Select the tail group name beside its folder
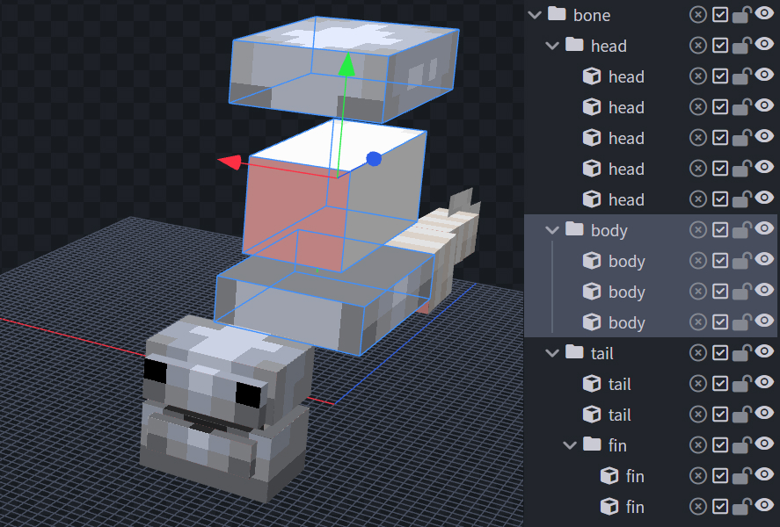Image resolution: width=780 pixels, height=527 pixels. click(x=601, y=354)
